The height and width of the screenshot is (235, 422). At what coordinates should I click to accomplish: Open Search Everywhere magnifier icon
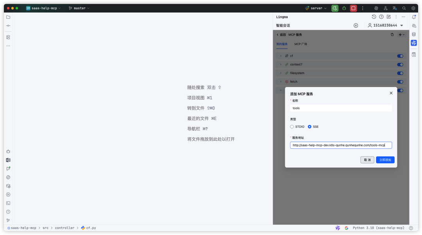404,8
